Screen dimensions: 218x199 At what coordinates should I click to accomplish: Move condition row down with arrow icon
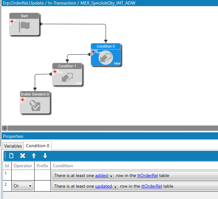coord(45,156)
